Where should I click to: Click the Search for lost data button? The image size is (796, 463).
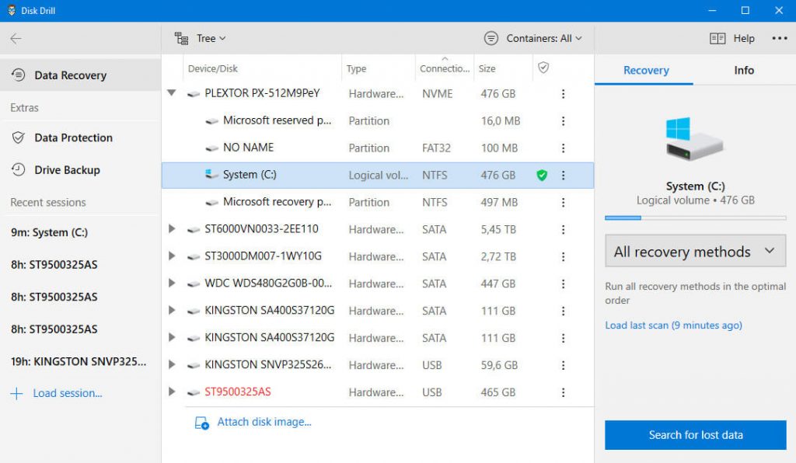(694, 435)
